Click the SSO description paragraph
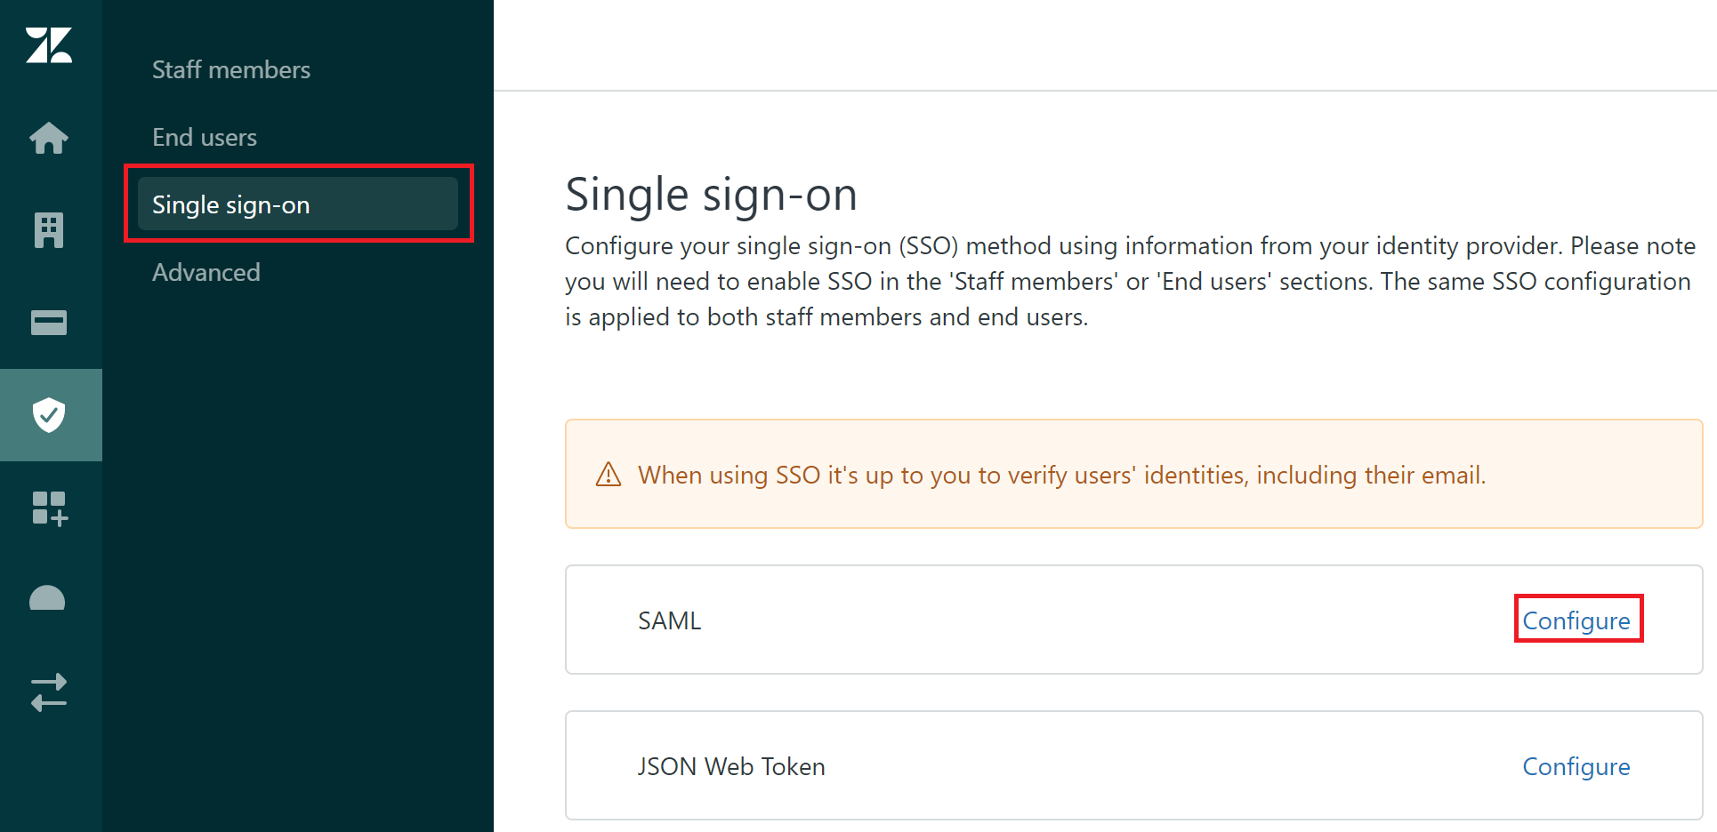The height and width of the screenshot is (832, 1717). [1130, 281]
